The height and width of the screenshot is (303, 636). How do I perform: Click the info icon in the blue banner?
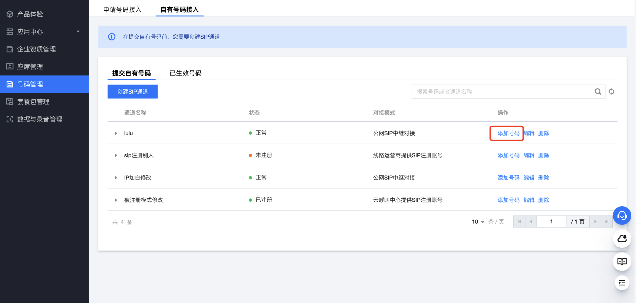(x=112, y=37)
